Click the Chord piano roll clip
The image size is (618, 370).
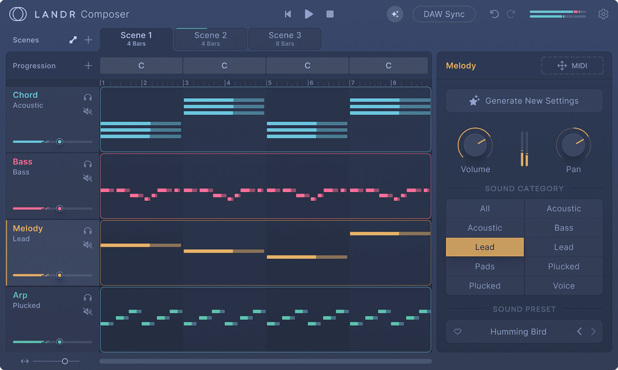(265, 119)
